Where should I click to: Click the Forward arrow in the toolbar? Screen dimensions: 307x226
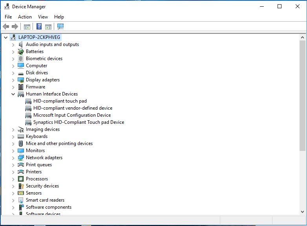(15, 27)
